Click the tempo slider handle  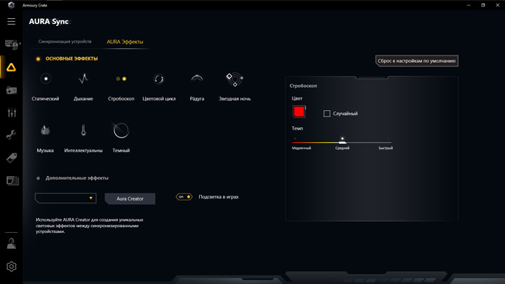coord(342,142)
